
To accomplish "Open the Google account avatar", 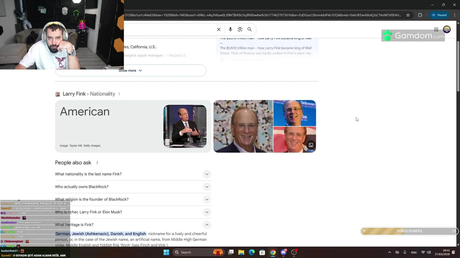I will 447,29.
